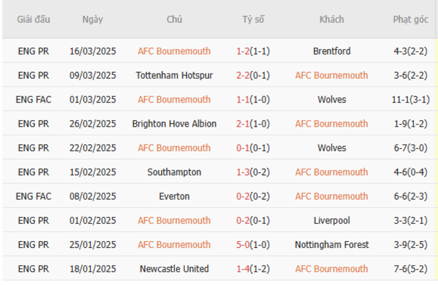The image size is (438, 285).
Task: Select the Tỷ số column header
Action: [x=253, y=20]
